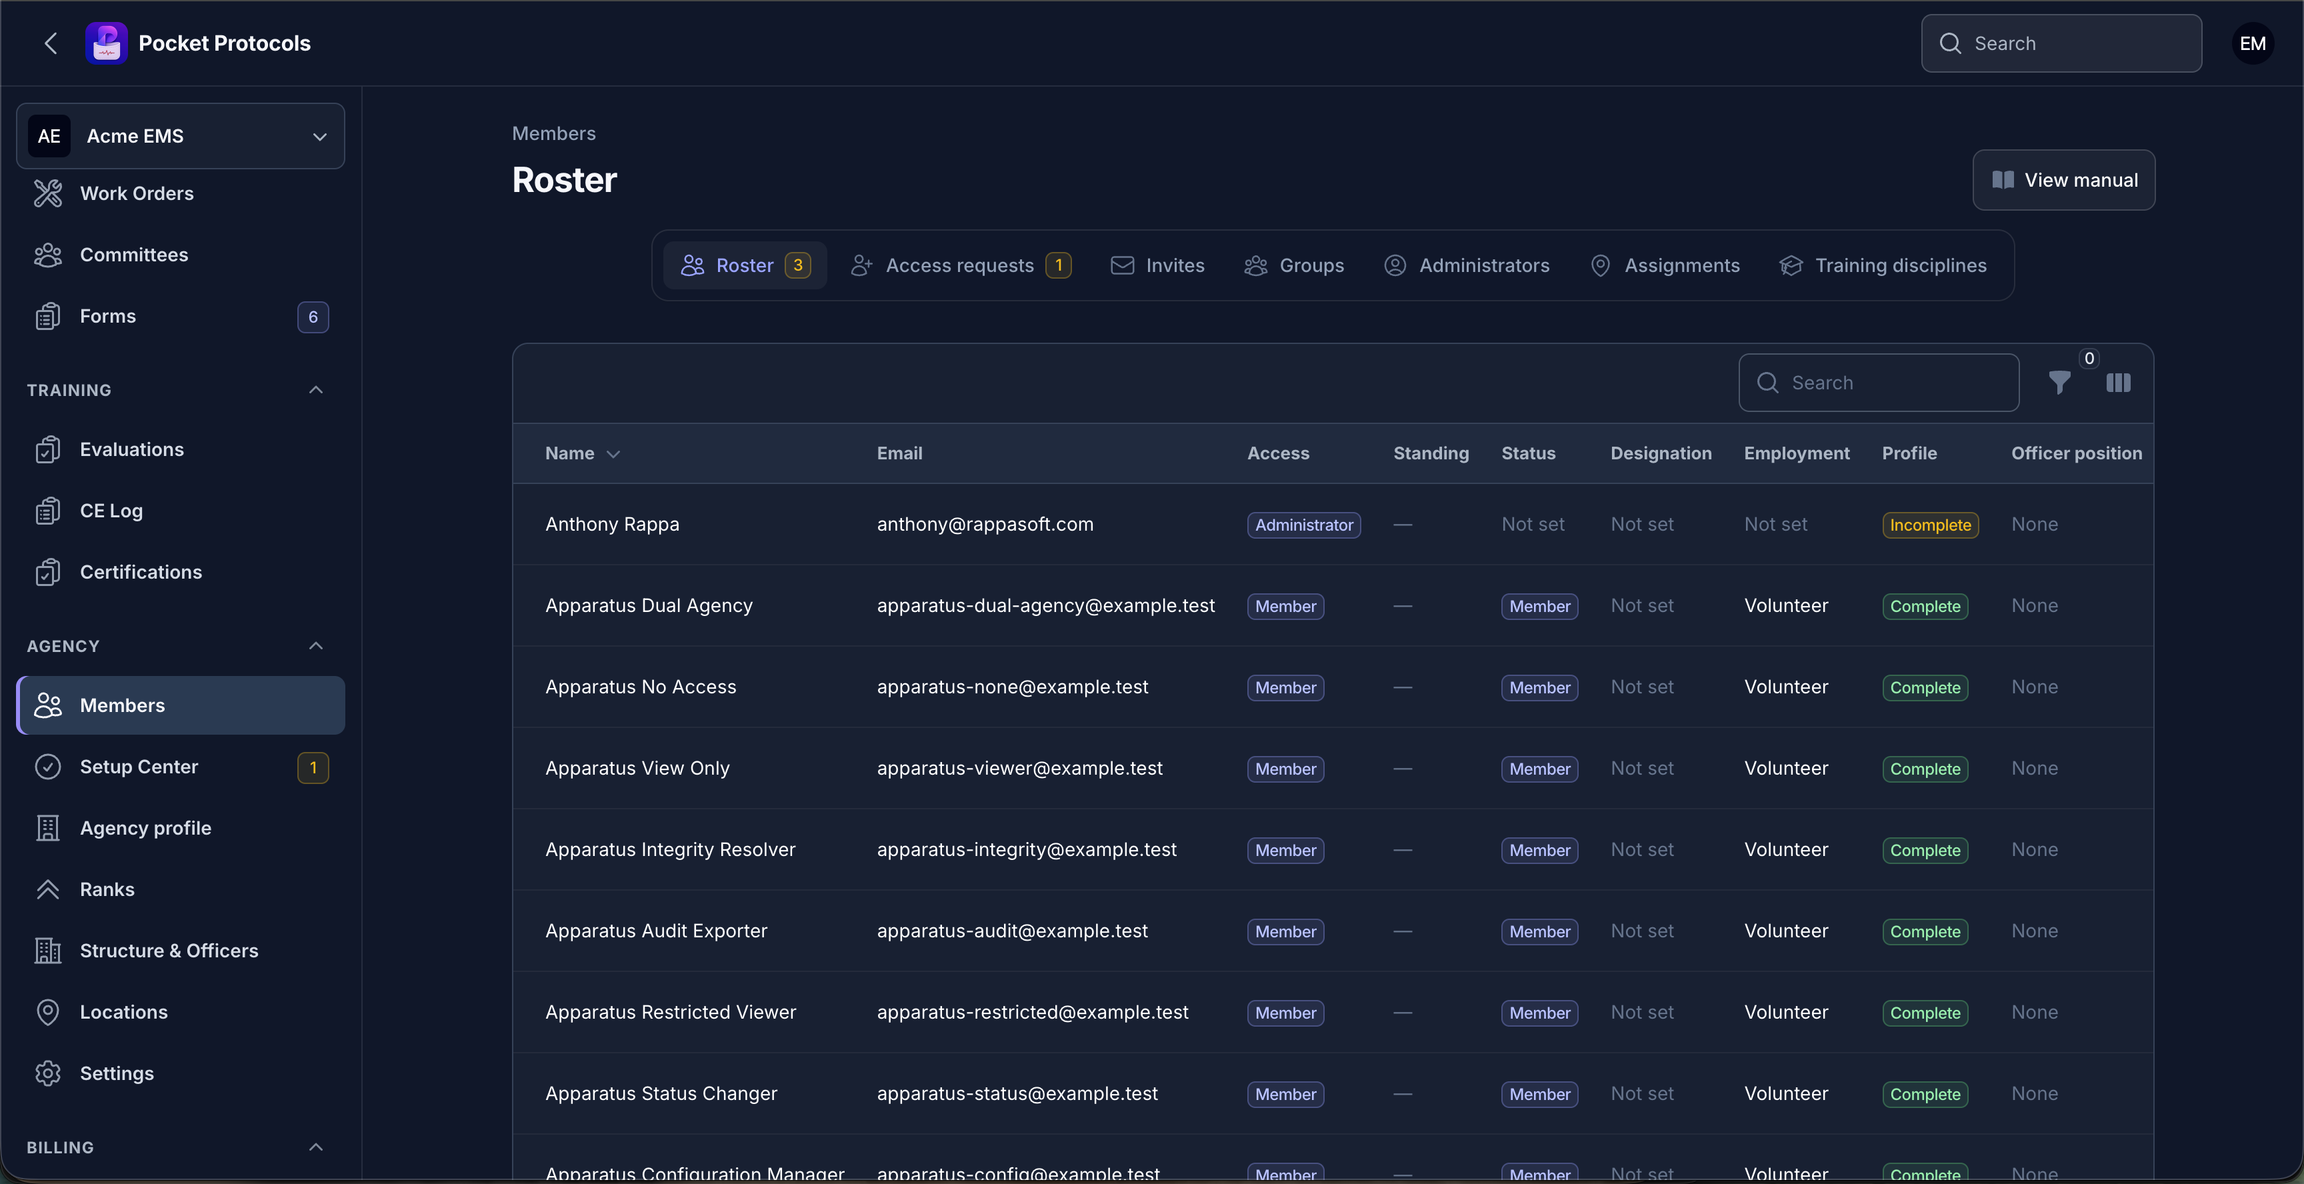
Task: Click the Ranks chevrons icon
Action: click(47, 890)
